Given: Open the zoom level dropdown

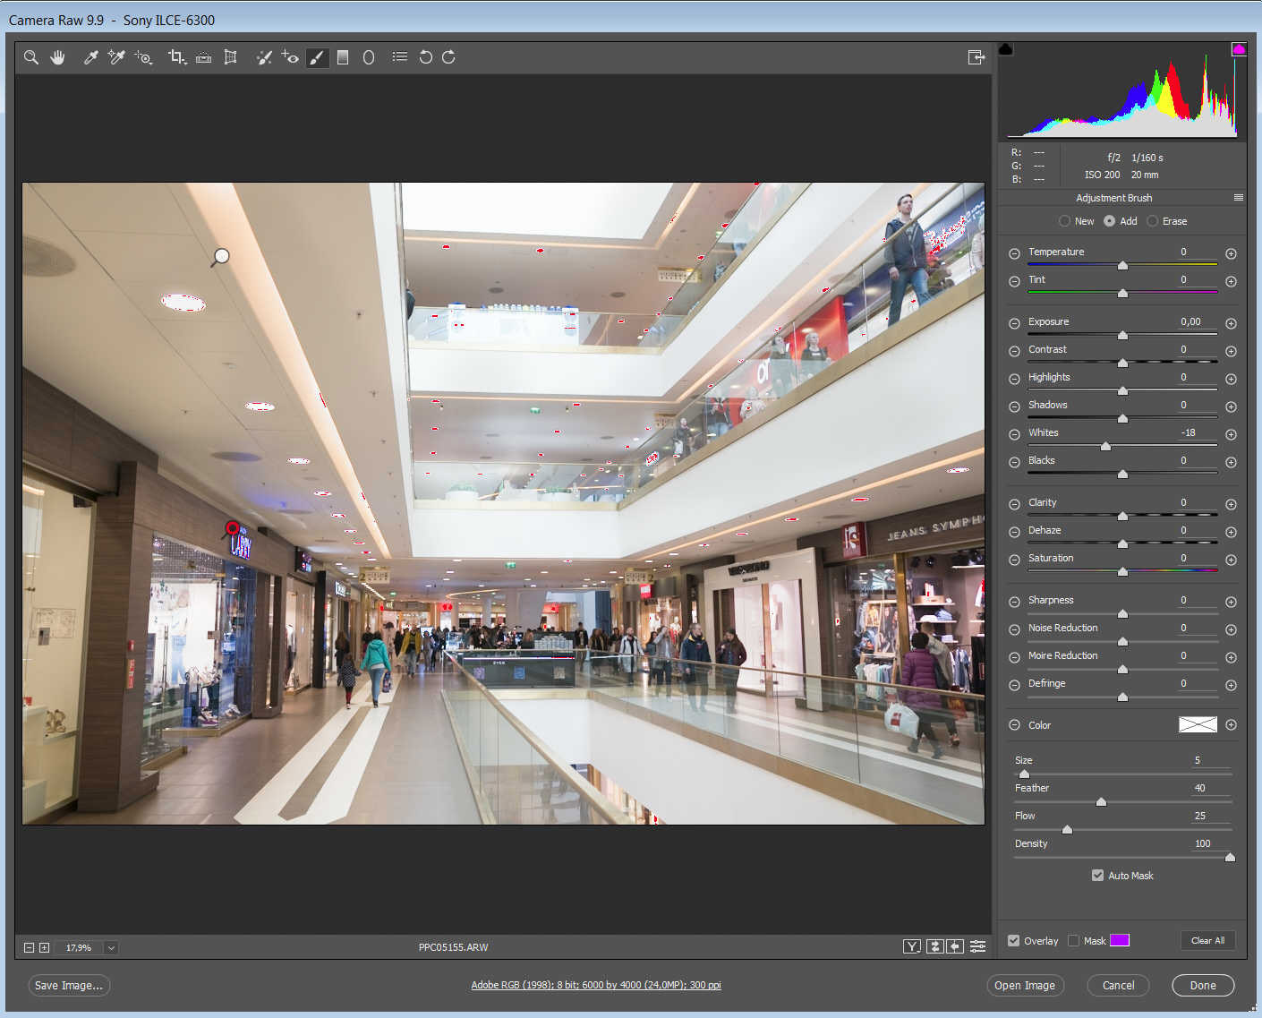Looking at the screenshot, I should (x=111, y=947).
